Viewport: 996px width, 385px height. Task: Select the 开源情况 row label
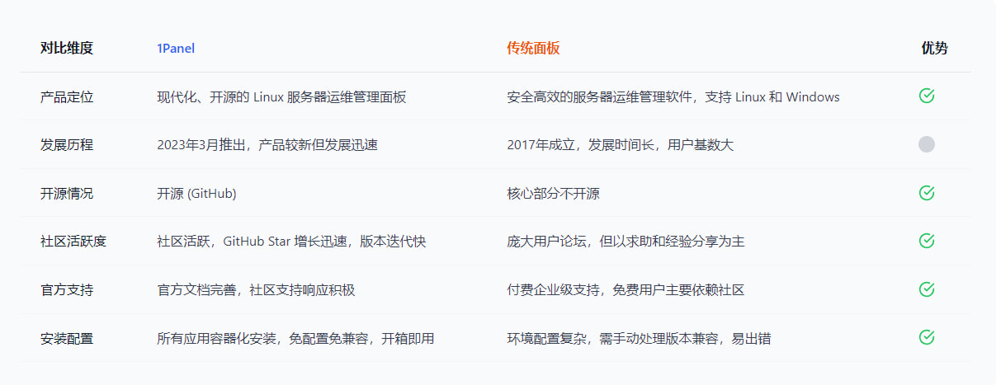[x=67, y=193]
